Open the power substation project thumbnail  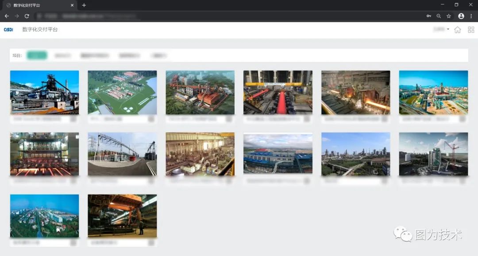click(x=122, y=154)
